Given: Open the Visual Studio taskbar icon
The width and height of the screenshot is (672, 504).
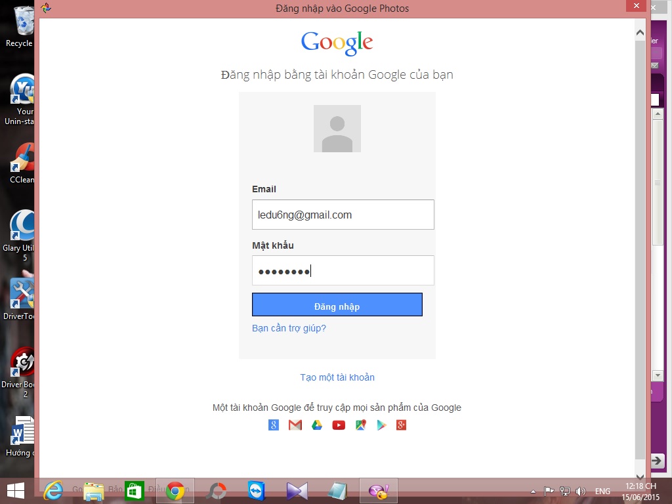Looking at the screenshot, I should (297, 491).
